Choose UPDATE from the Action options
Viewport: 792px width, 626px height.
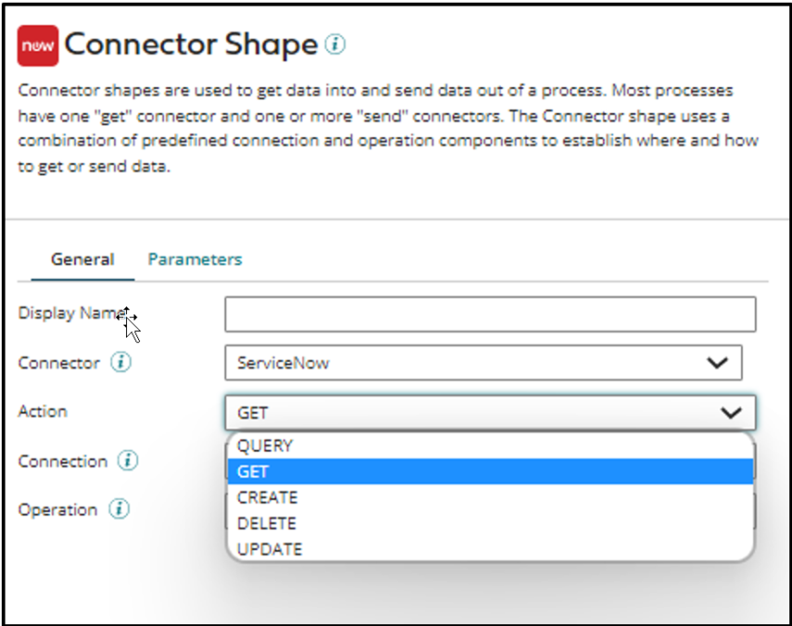point(269,549)
